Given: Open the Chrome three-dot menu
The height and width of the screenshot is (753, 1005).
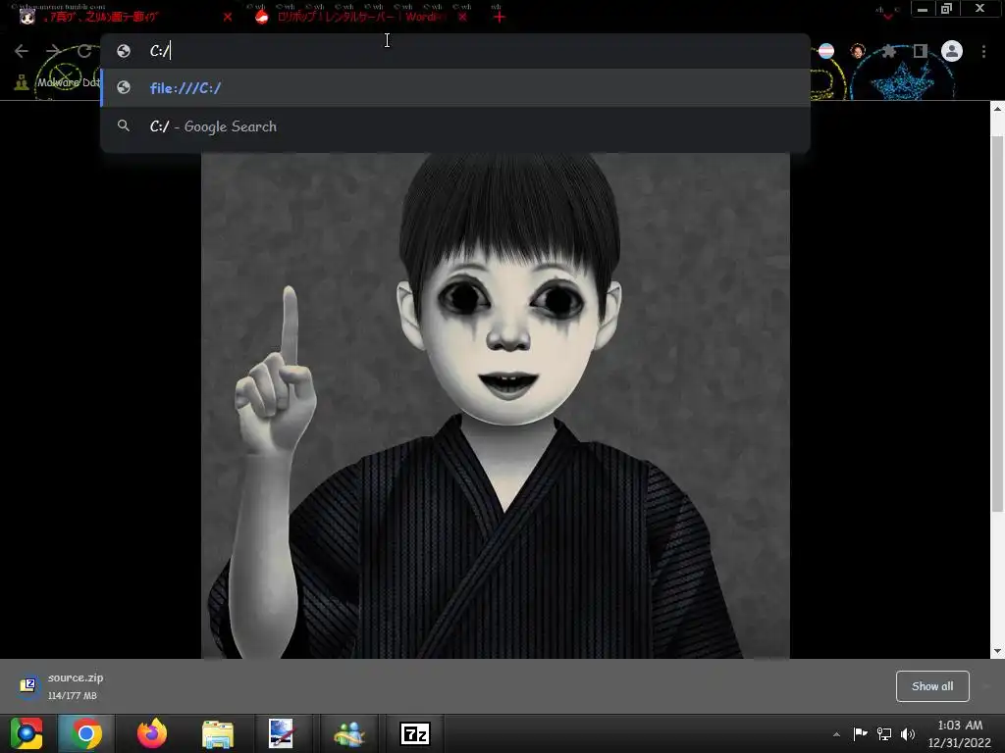Looking at the screenshot, I should (x=983, y=51).
